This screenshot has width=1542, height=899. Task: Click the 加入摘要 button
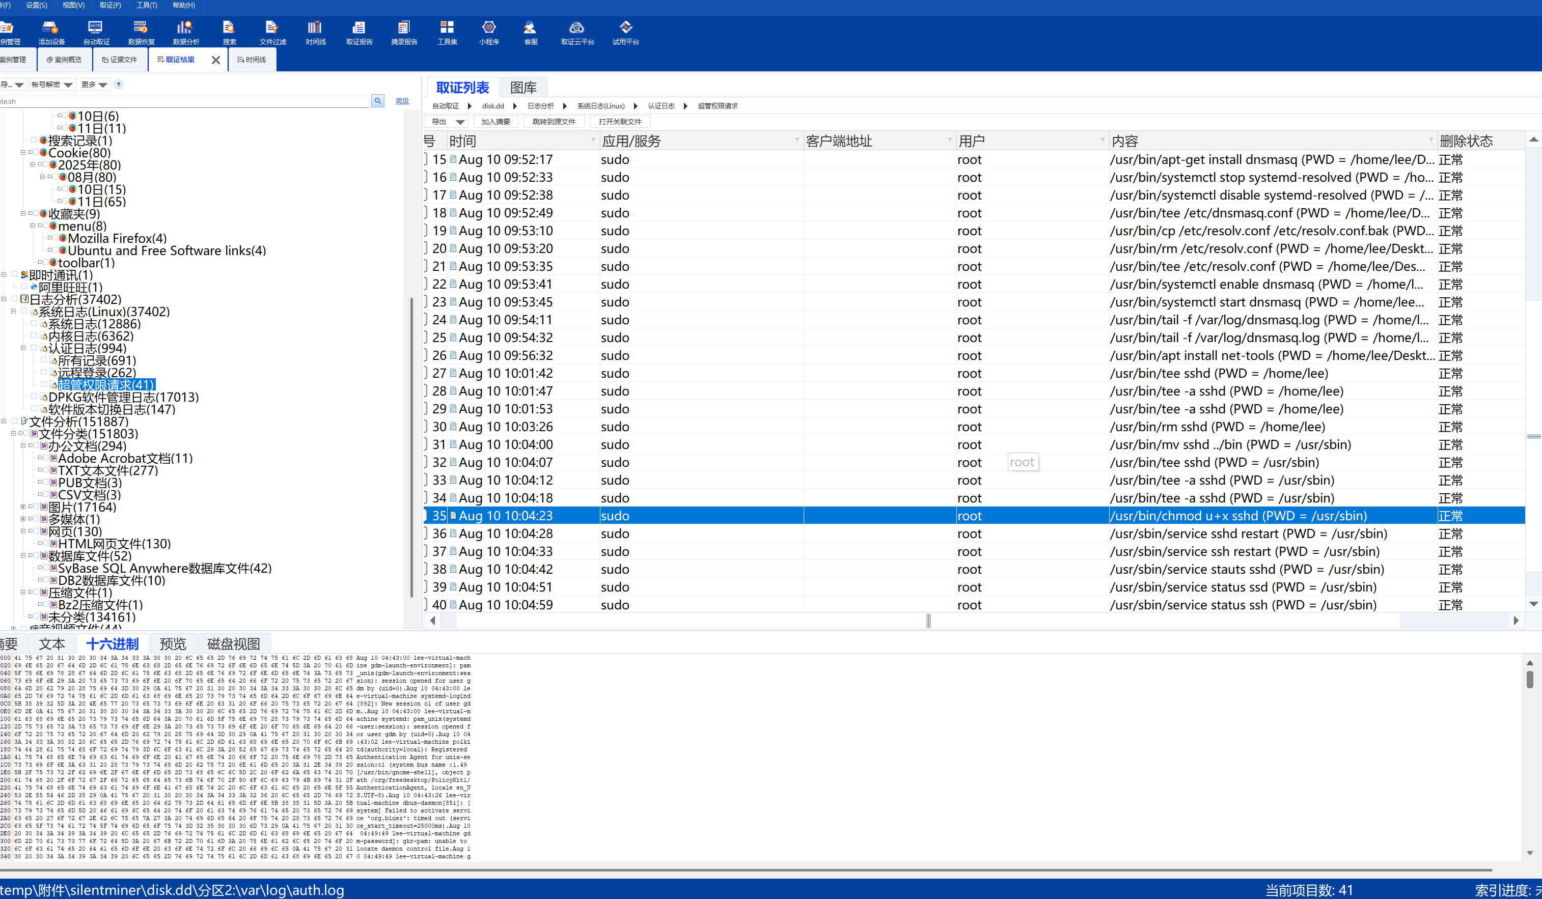coord(495,122)
